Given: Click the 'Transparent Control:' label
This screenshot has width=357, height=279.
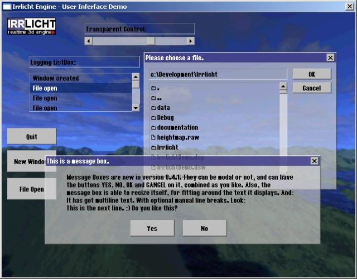Looking at the screenshot, I should coord(139,29).
